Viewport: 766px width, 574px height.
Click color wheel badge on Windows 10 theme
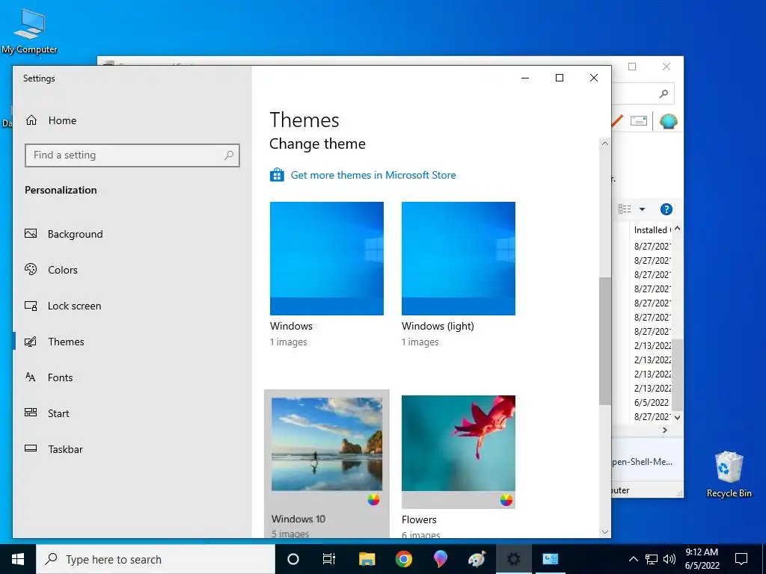click(374, 499)
